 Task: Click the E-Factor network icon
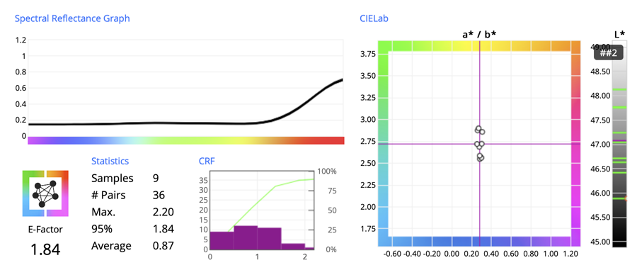[45, 193]
